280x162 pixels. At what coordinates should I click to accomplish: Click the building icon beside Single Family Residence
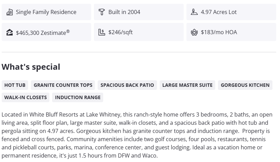click(x=10, y=12)
